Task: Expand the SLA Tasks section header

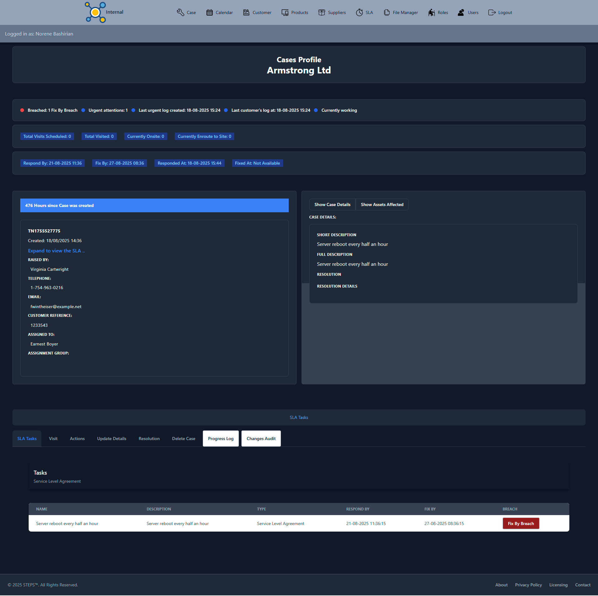Action: click(299, 417)
